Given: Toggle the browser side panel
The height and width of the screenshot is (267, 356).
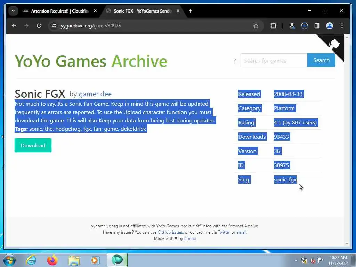Looking at the screenshot, I should click(x=317, y=26).
